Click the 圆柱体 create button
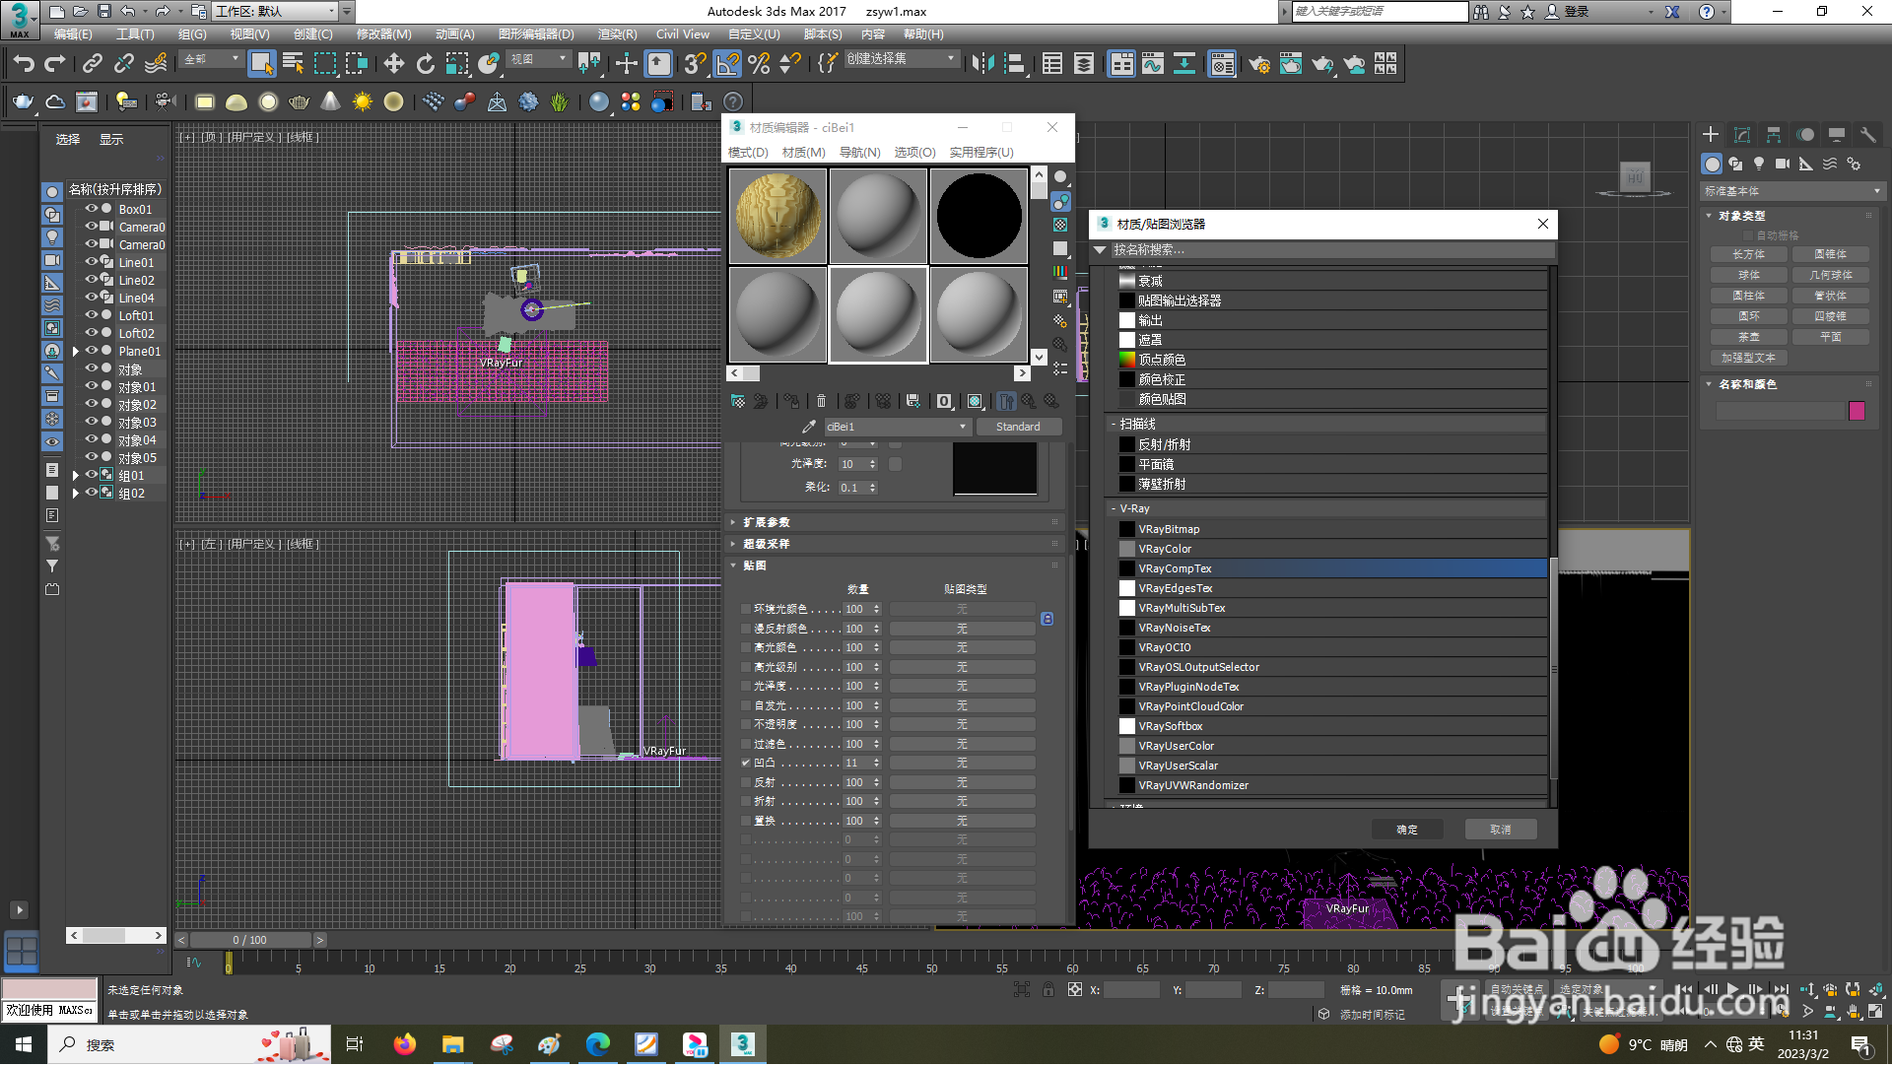The image size is (1892, 1066). (1749, 296)
